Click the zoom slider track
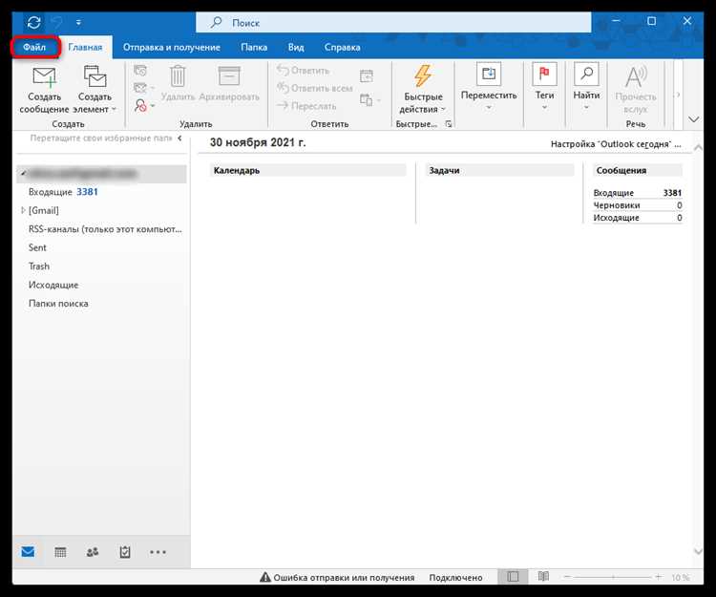Image resolution: width=716 pixels, height=597 pixels. coord(613,577)
